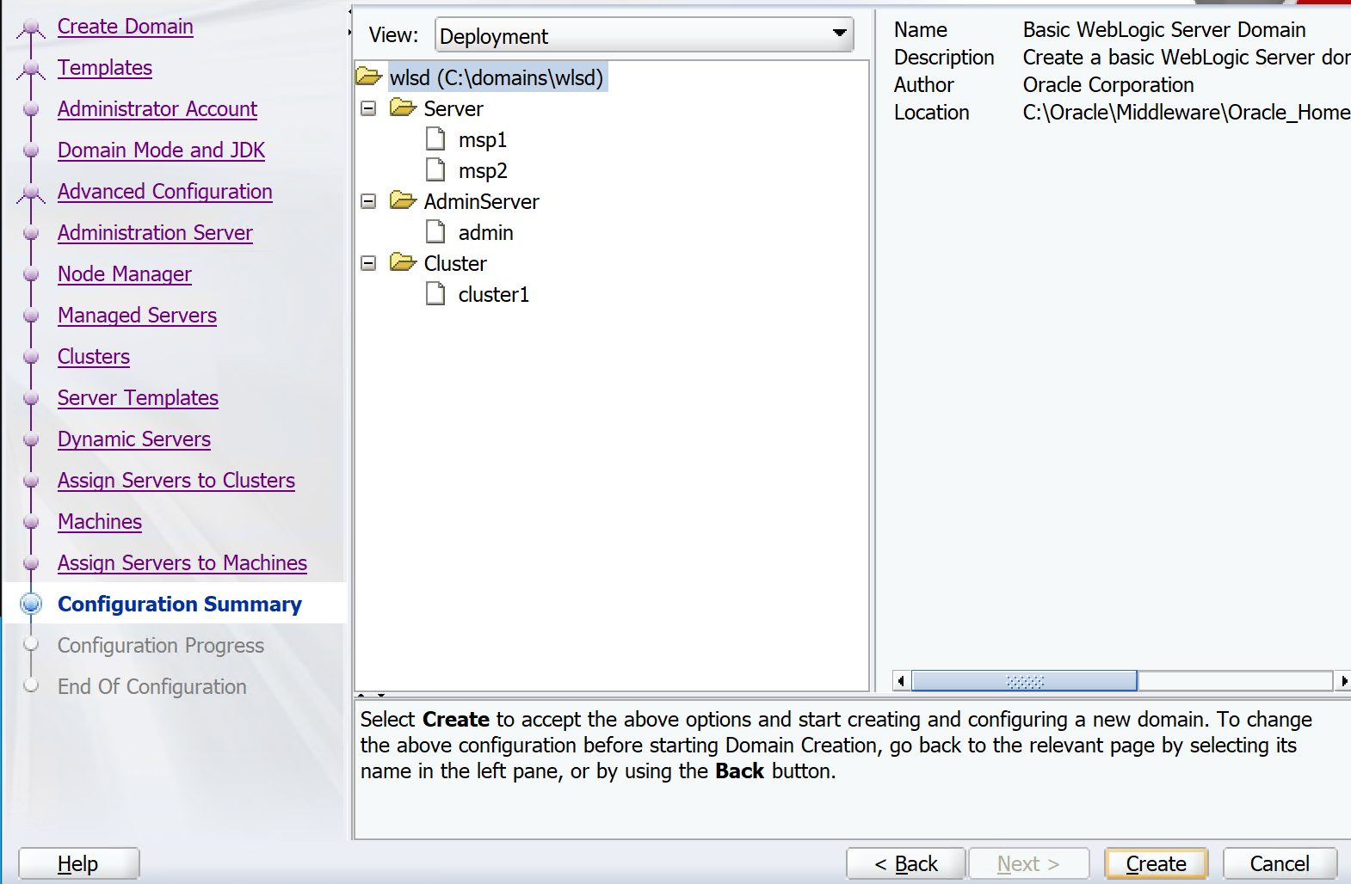This screenshot has width=1351, height=884.
Task: Collapse the AdminServer tree node
Action: [368, 201]
